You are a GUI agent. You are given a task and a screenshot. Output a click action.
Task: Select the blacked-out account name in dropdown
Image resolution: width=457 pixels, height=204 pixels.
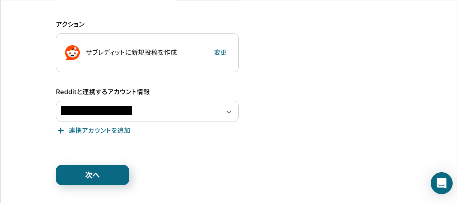point(96,111)
